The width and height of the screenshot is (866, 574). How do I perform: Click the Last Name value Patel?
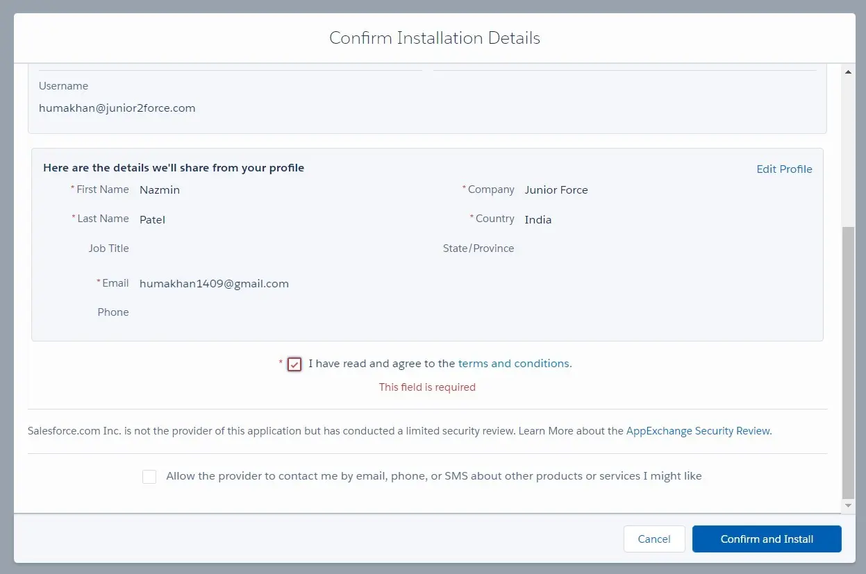[152, 220]
